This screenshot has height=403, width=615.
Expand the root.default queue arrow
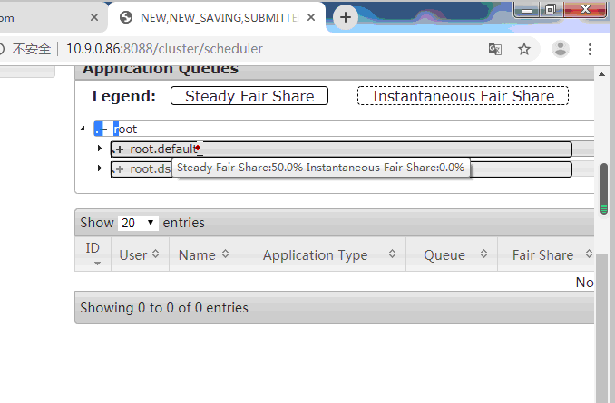coord(100,149)
